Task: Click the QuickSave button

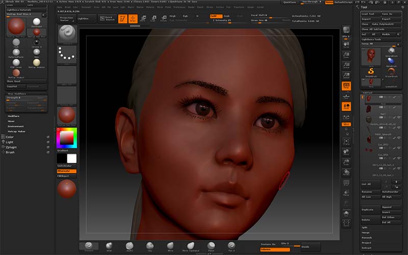Action: 290,2
